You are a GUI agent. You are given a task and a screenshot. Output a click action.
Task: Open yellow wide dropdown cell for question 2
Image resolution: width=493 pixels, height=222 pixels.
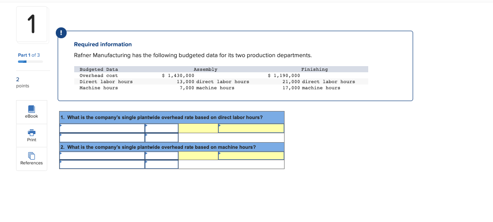(x=251, y=156)
